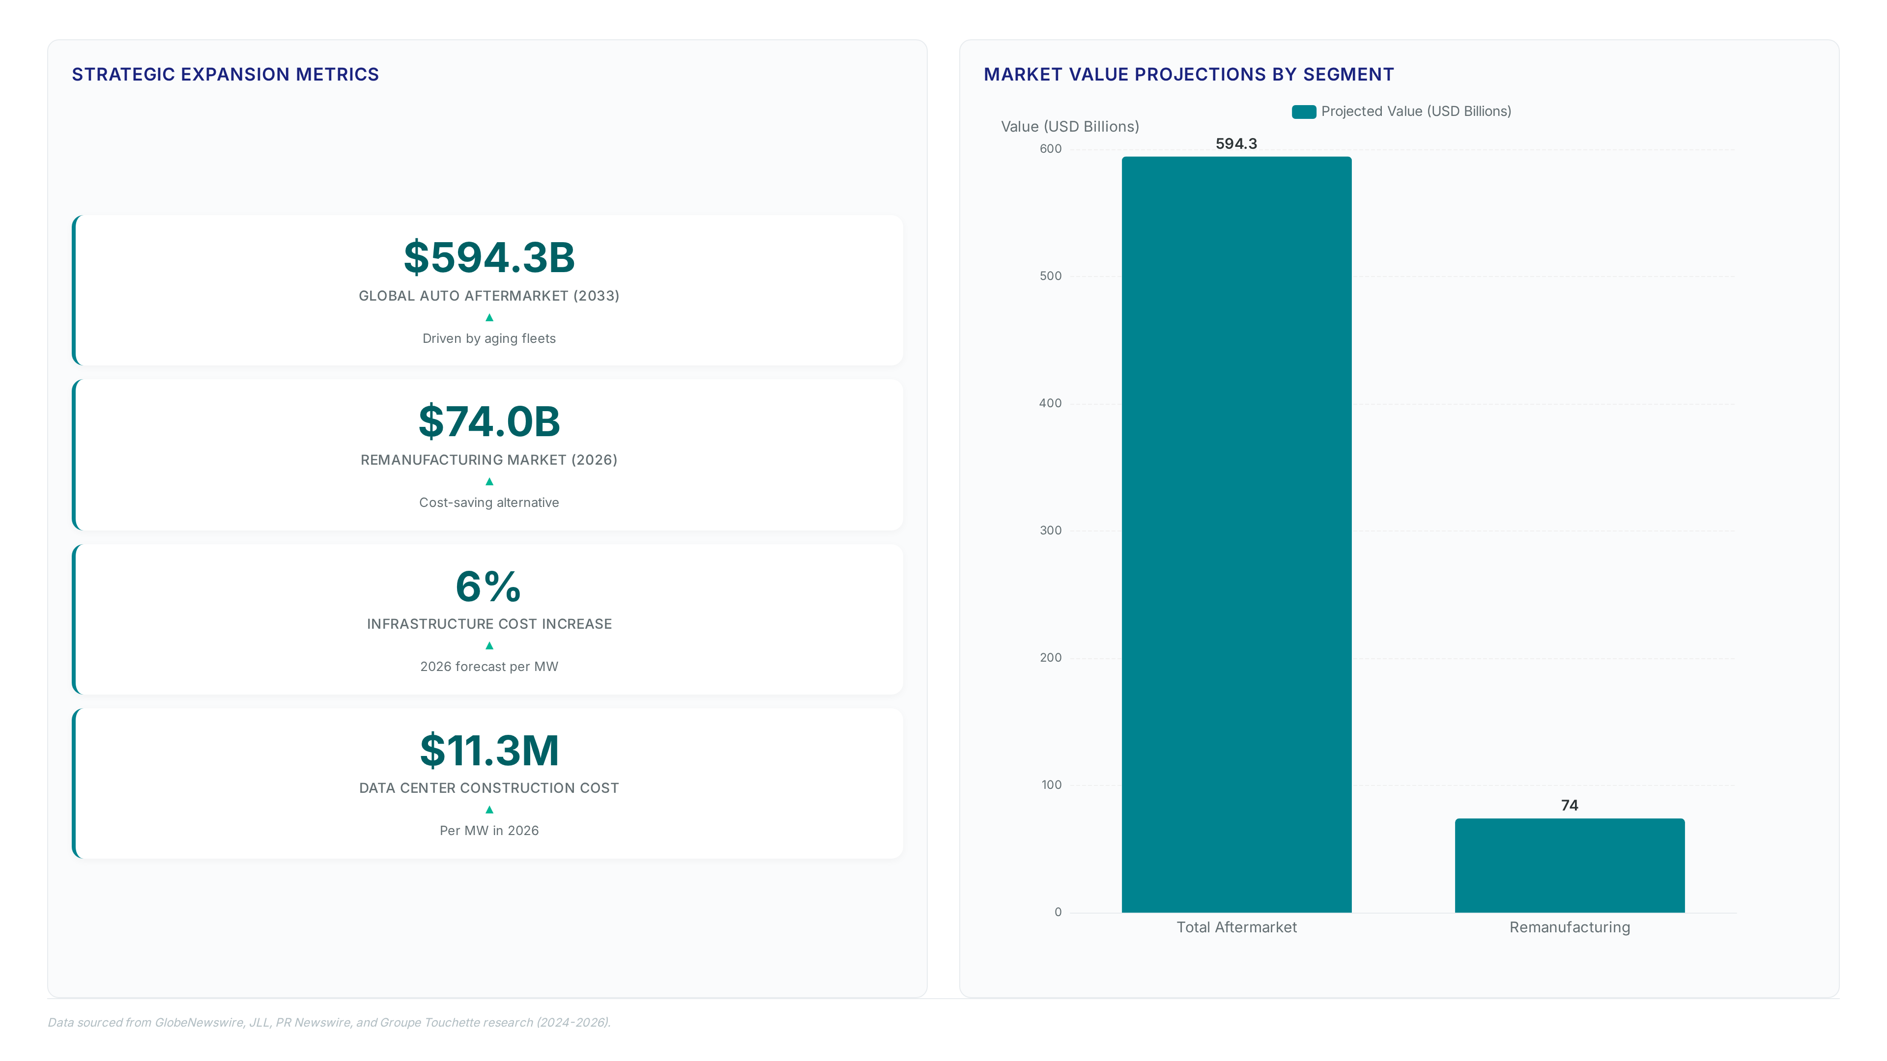The width and height of the screenshot is (1887, 1061).
Task: Click the 300 y-axis tick label
Action: coord(1051,530)
